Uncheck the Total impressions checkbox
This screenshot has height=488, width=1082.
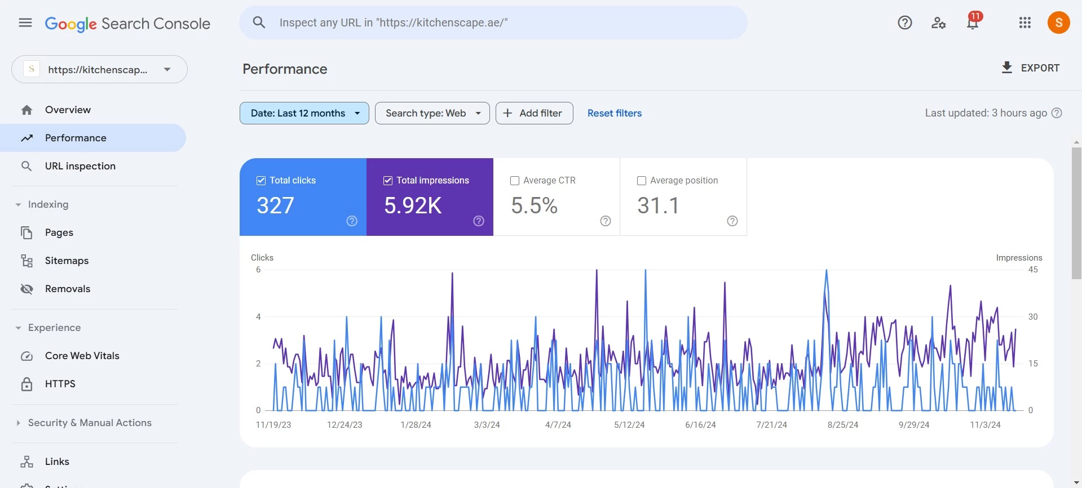[388, 181]
